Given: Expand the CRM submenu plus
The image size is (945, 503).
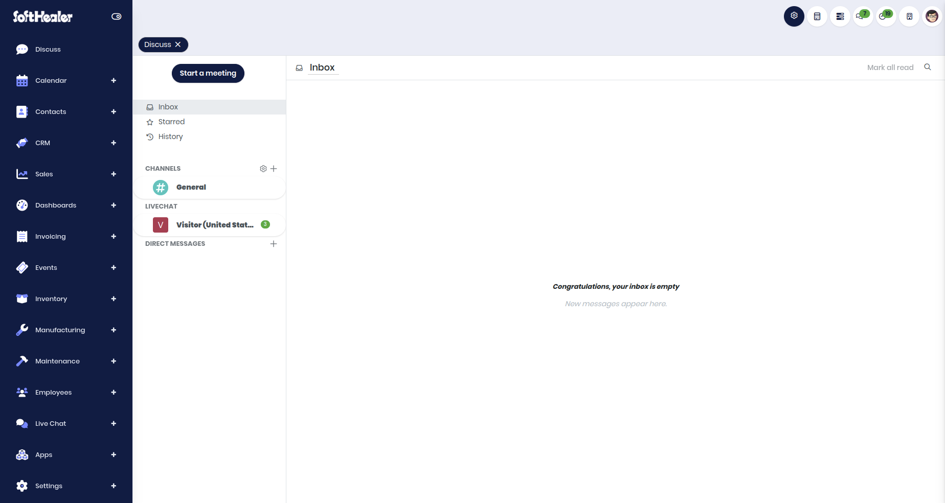Looking at the screenshot, I should pos(114,143).
